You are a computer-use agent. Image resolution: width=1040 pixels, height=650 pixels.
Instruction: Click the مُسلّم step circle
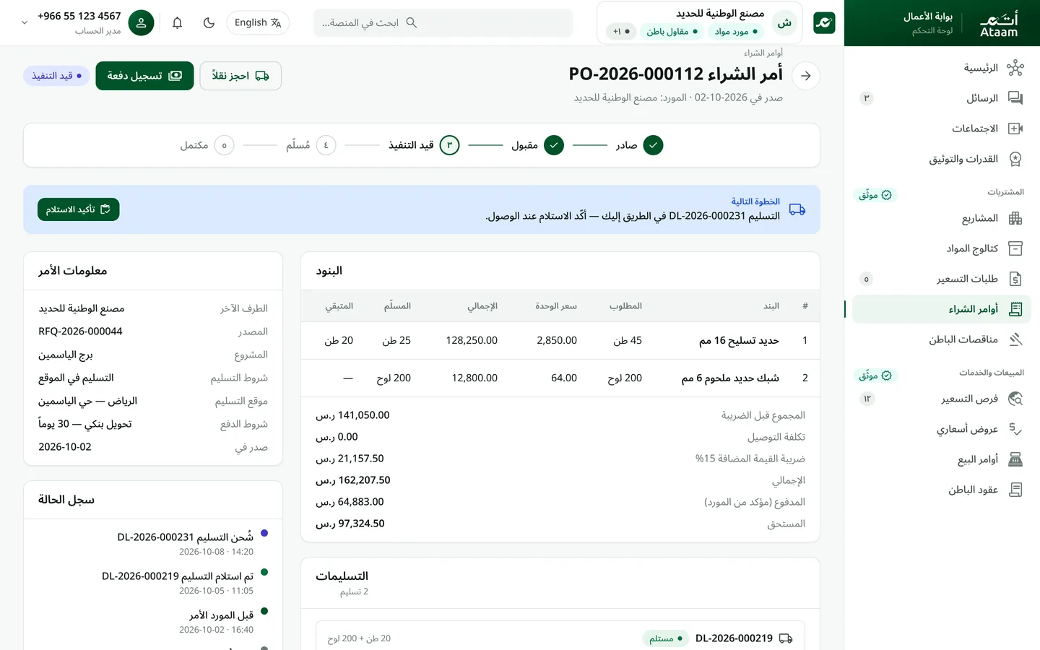326,145
